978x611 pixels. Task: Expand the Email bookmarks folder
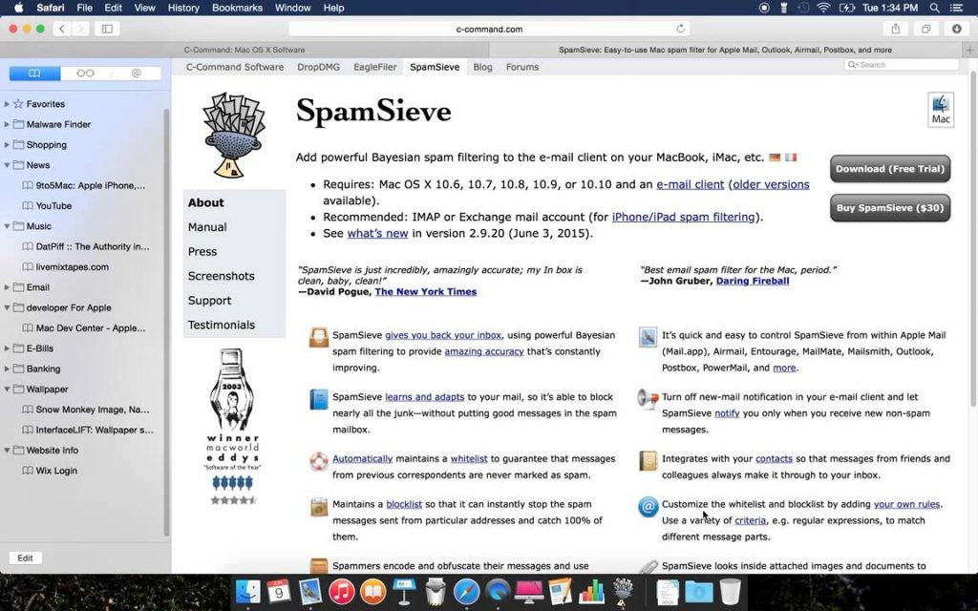(x=7, y=287)
